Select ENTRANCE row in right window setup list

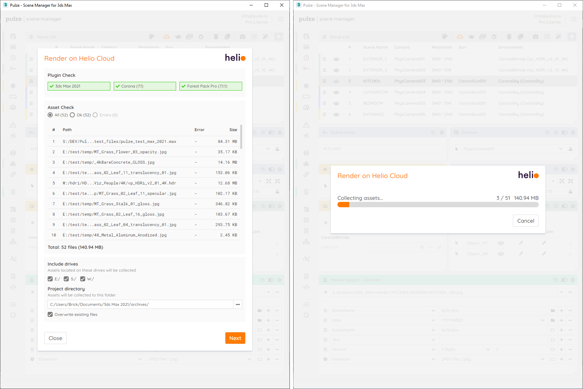(x=448, y=114)
